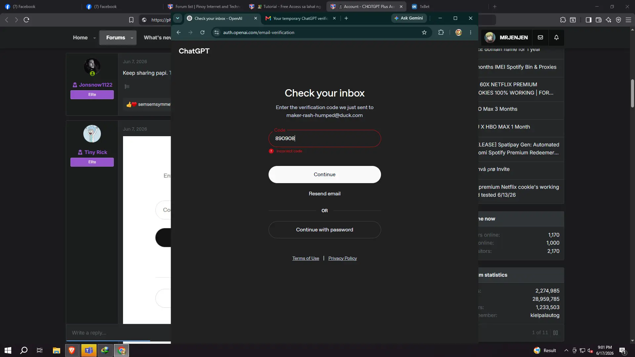This screenshot has width=635, height=357.
Task: Open Chrome extensions puzzle icon
Action: click(441, 32)
